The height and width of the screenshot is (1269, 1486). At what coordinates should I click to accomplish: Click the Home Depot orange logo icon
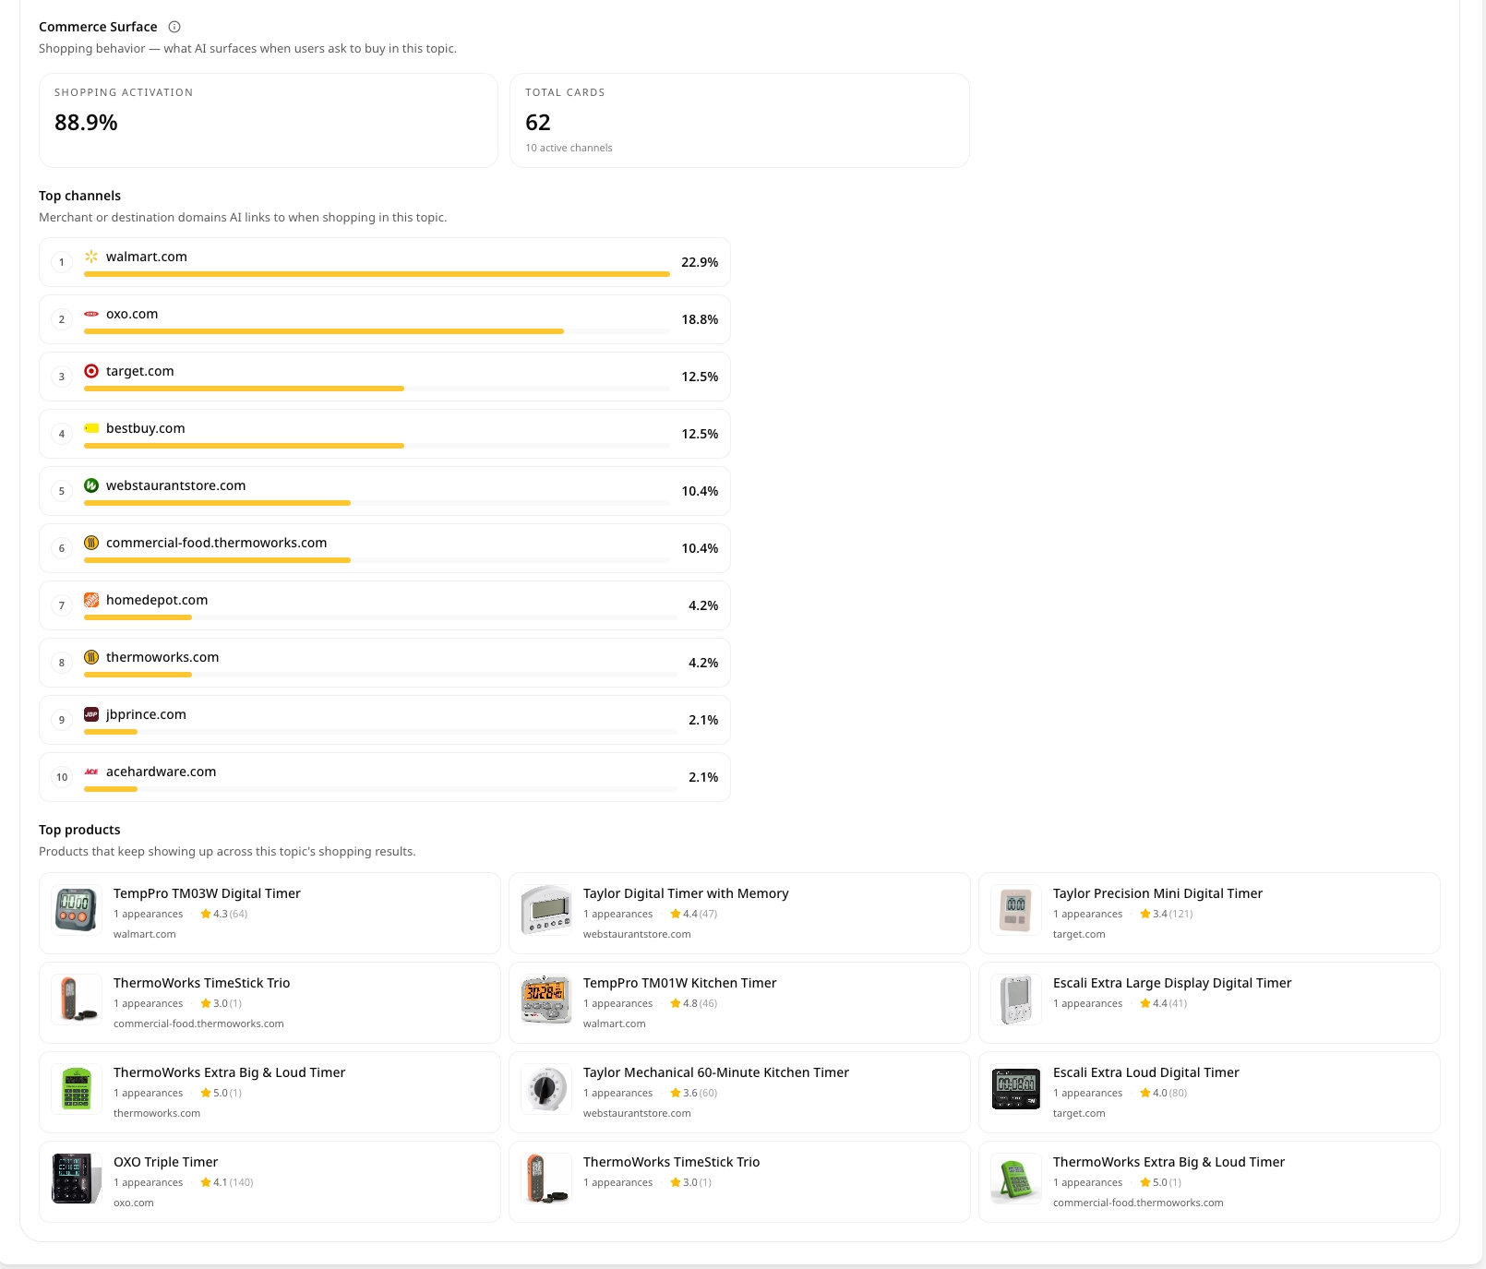(91, 600)
